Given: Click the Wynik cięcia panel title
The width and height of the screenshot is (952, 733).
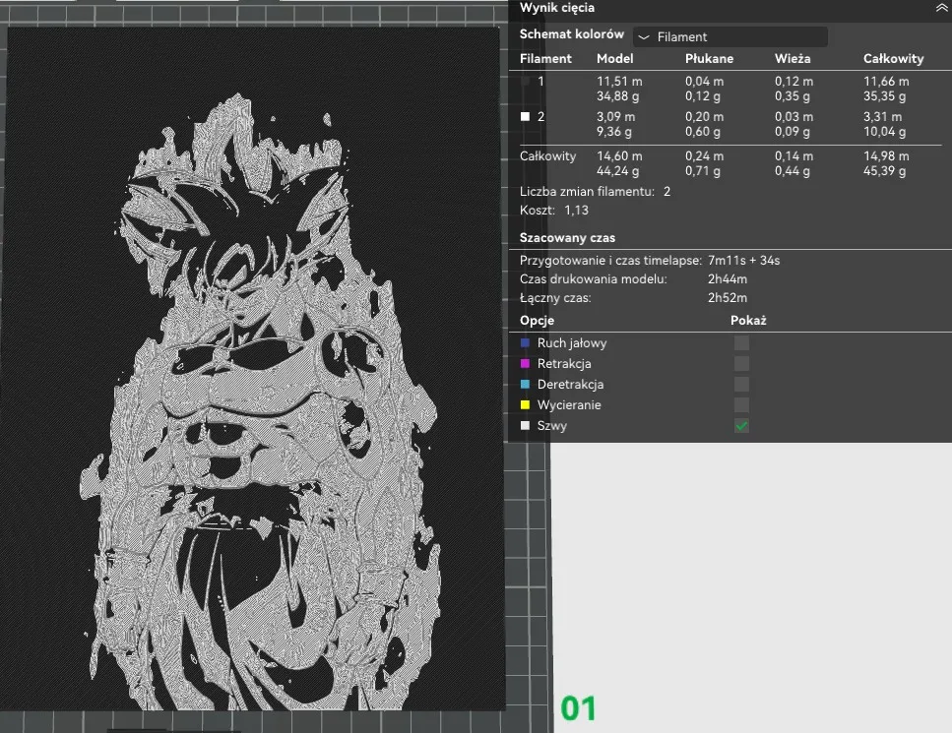Looking at the screenshot, I should pyautogui.click(x=557, y=8).
